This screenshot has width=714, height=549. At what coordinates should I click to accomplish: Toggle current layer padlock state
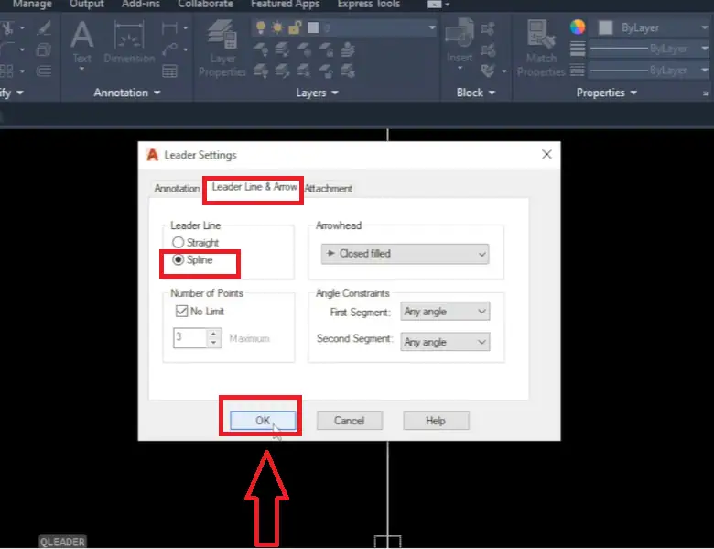pyautogui.click(x=295, y=27)
